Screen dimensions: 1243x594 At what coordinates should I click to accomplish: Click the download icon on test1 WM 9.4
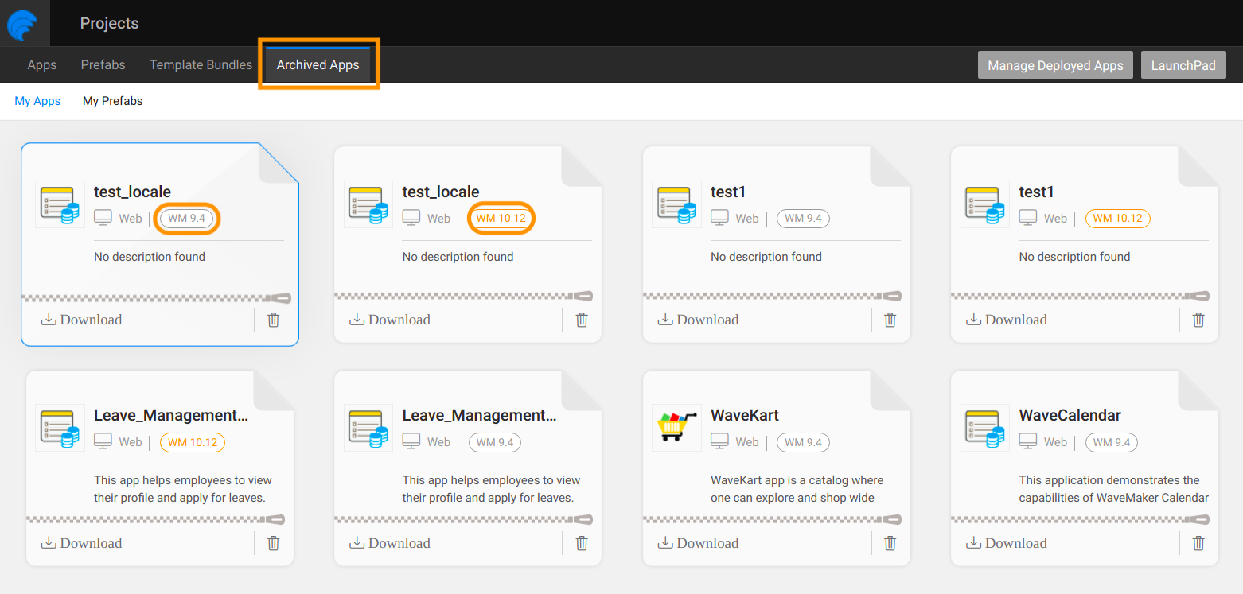(x=664, y=319)
